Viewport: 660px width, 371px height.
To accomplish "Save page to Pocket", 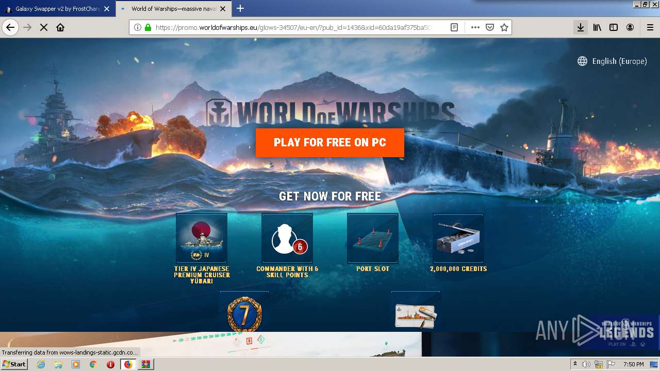I will tap(490, 27).
